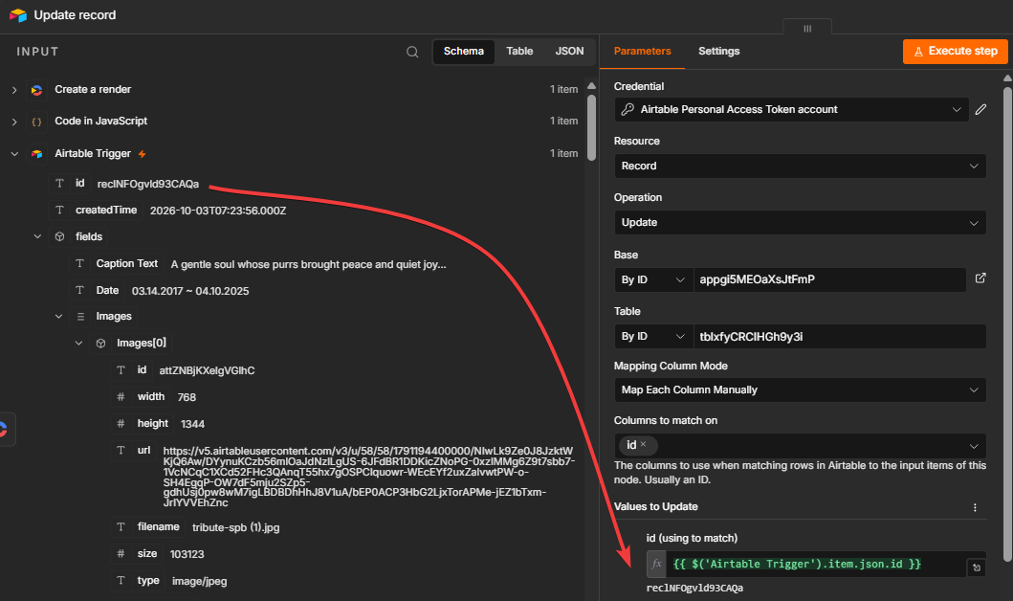Open the Resource dropdown showing Record
Image resolution: width=1013 pixels, height=601 pixels.
tap(800, 167)
